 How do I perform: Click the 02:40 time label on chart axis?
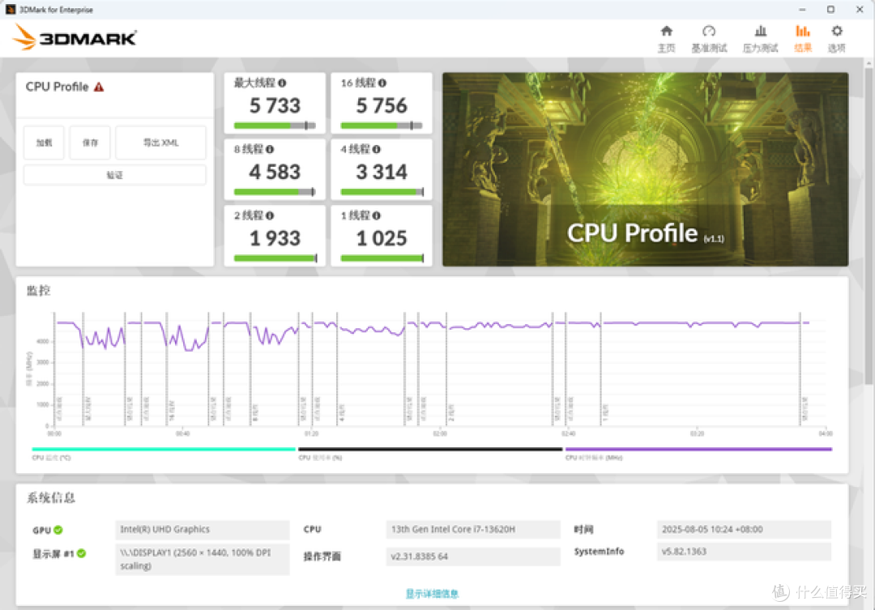point(568,433)
